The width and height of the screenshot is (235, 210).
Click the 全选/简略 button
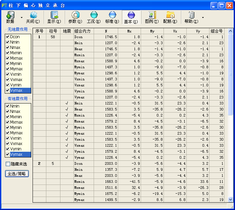coord(17,173)
